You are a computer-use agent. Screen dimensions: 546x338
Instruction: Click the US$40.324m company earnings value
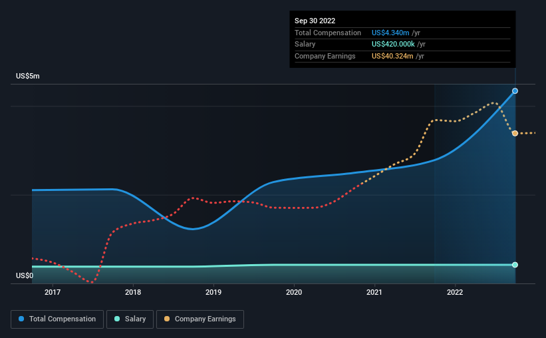point(392,56)
